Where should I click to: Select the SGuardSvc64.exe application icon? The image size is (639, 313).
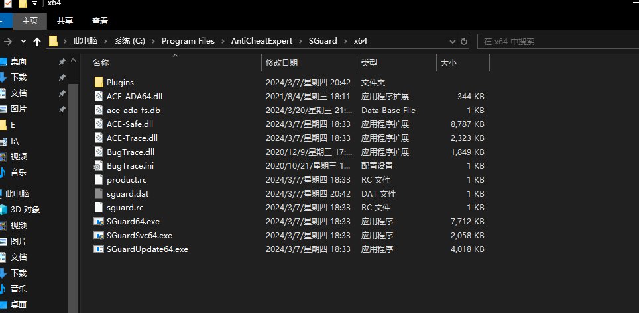(99, 236)
